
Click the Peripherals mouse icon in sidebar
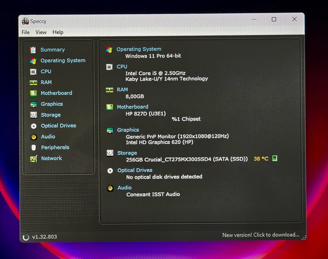tap(33, 148)
